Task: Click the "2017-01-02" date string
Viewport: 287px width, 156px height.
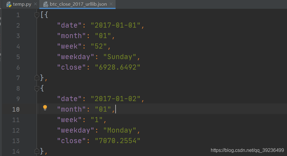Action: point(116,99)
